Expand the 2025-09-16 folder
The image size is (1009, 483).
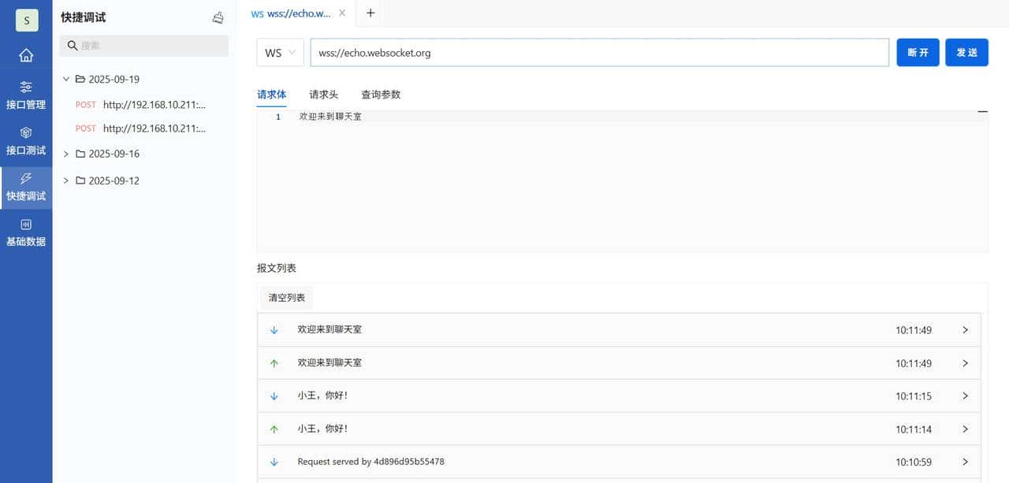tap(66, 154)
